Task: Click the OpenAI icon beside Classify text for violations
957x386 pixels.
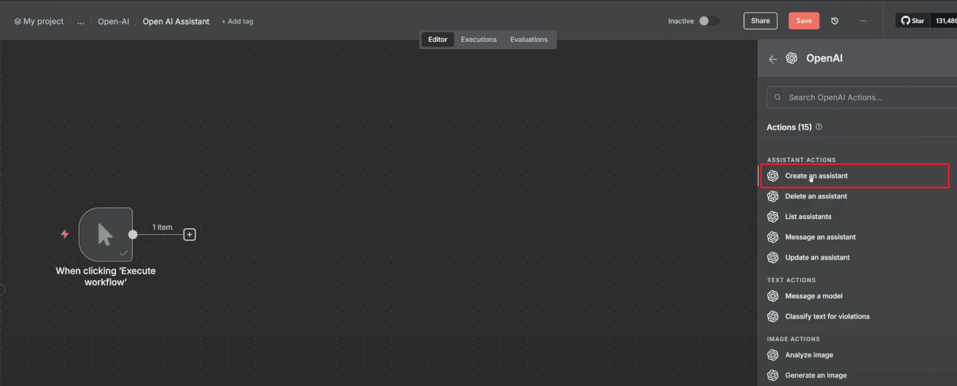Action: 773,316
